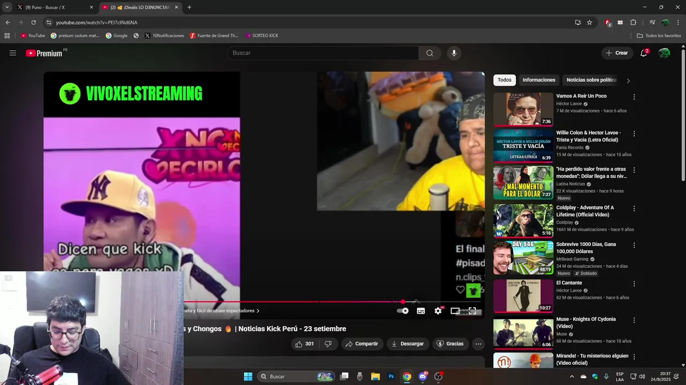Select the Todos filter chip
The height and width of the screenshot is (385, 686).
504,80
